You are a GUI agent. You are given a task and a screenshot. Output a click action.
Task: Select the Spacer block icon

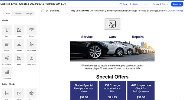click(19, 44)
